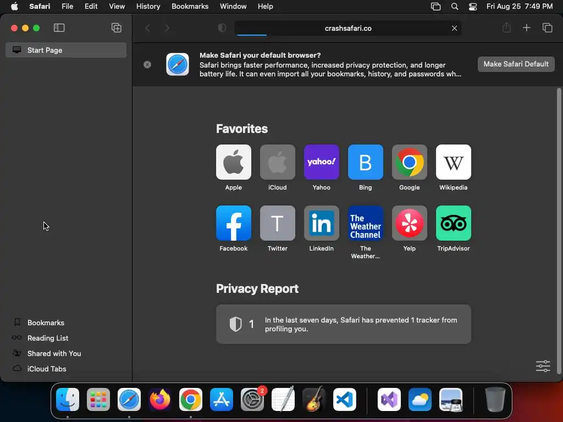Open start page customization settings
Image resolution: width=563 pixels, height=422 pixels.
[x=543, y=366]
